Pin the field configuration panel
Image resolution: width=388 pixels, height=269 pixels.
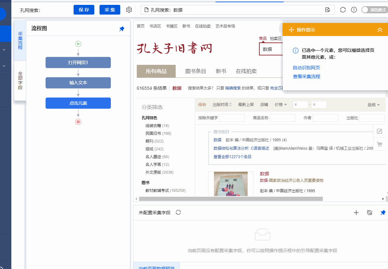coord(383,213)
